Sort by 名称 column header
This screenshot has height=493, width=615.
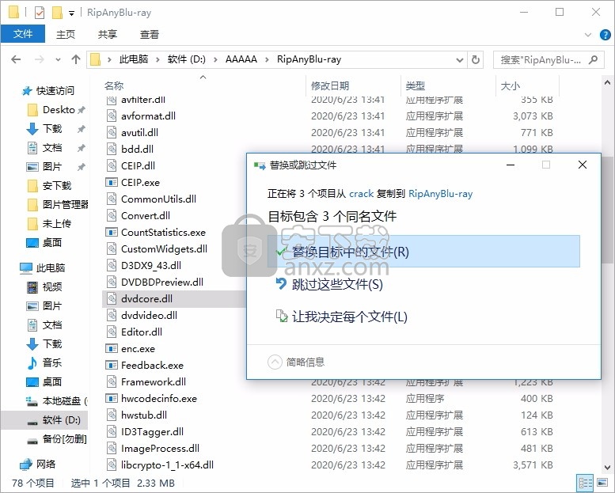pos(114,86)
